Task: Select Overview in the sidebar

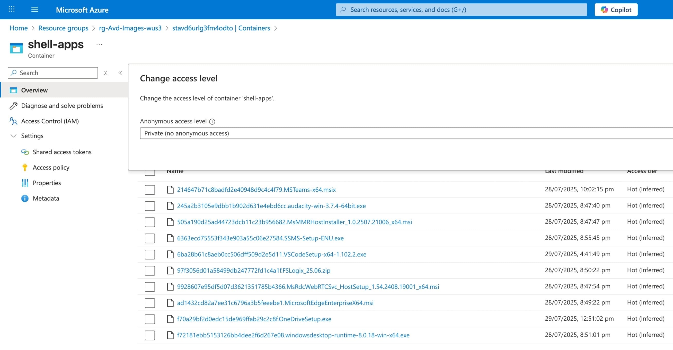Action: pyautogui.click(x=64, y=90)
